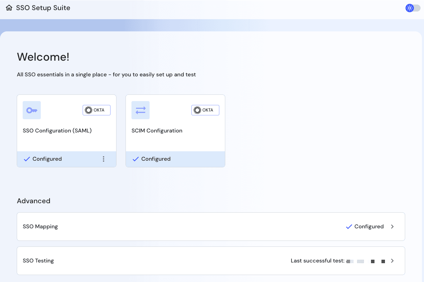The width and height of the screenshot is (424, 282).
Task: Click the home icon in the header
Action: 9,8
